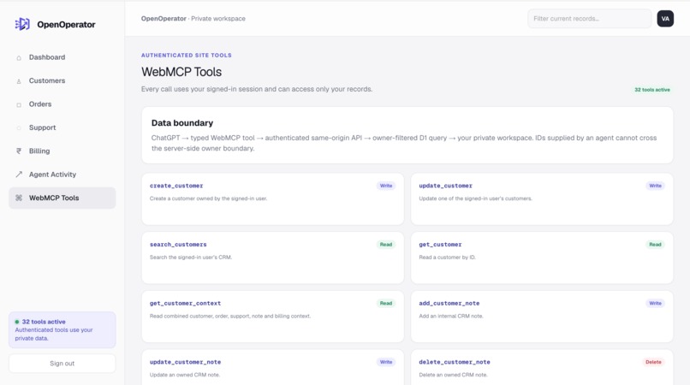Click the WebMCP Tools command icon

[x=19, y=198]
